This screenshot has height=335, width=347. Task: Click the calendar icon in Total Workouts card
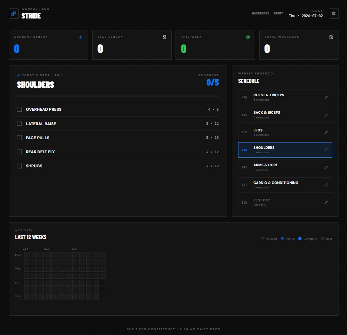pyautogui.click(x=331, y=37)
